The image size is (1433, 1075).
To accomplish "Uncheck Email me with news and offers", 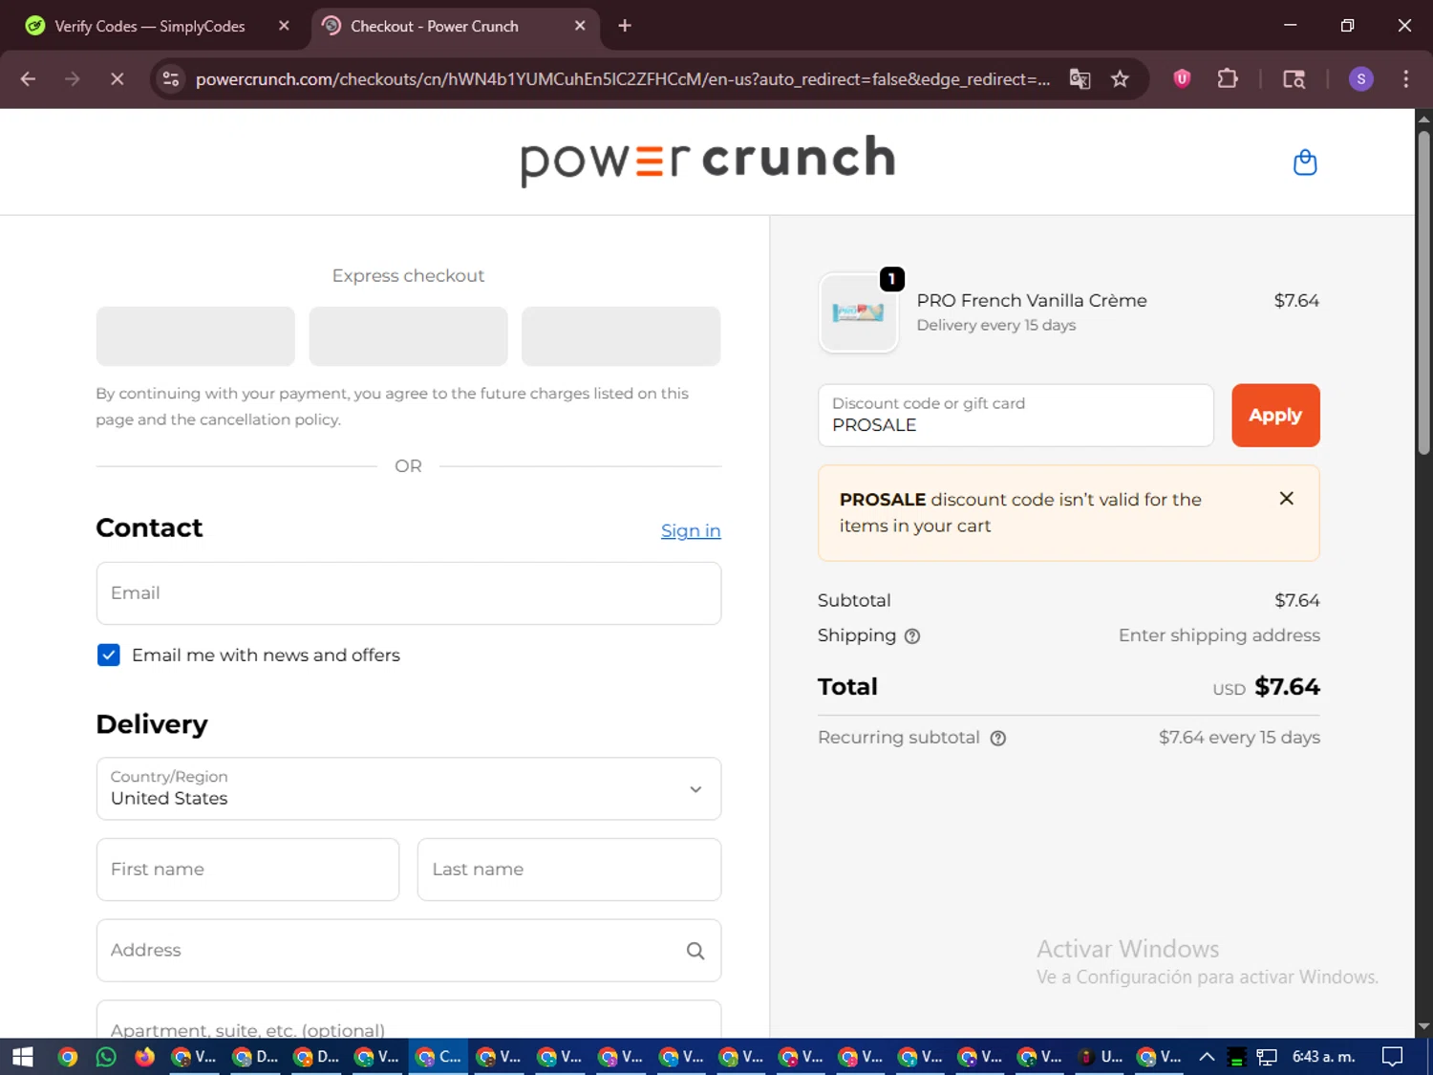I will click(x=109, y=655).
